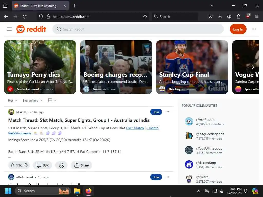Click the Log In button

tap(238, 29)
